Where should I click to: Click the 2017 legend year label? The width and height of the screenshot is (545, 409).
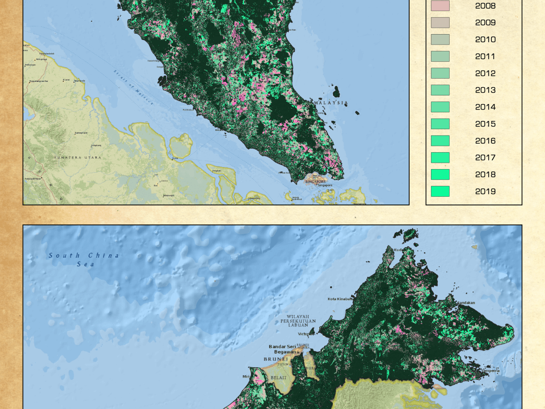click(485, 158)
